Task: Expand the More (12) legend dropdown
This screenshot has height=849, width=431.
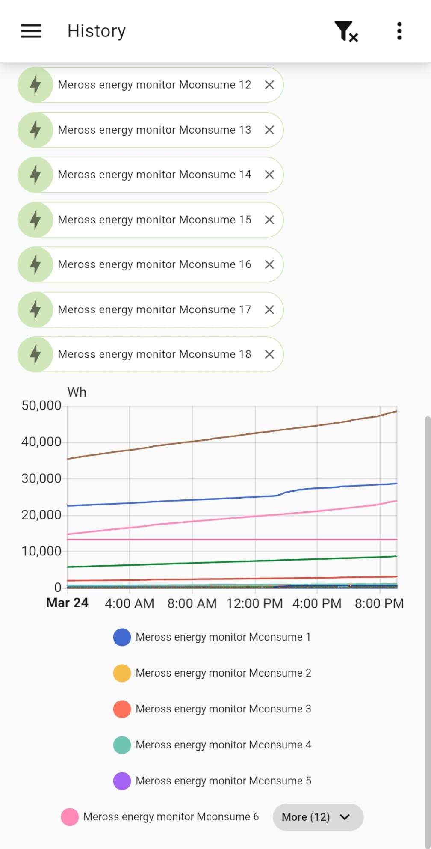Action: (x=318, y=817)
